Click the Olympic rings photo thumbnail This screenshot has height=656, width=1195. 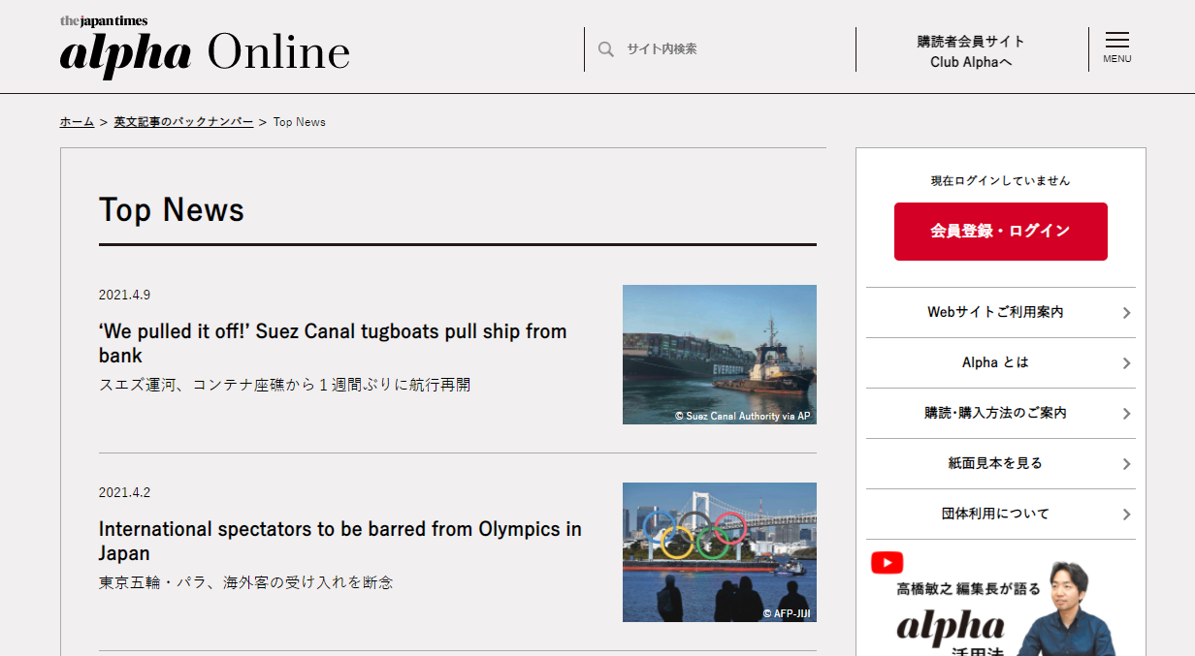(719, 552)
